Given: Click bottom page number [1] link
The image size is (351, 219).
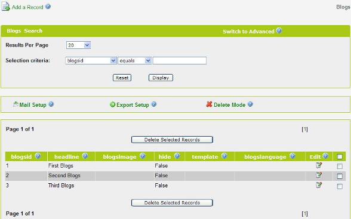Looking at the screenshot, I should 304,214.
